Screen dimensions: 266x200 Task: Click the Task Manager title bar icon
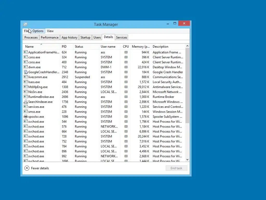click(25, 24)
